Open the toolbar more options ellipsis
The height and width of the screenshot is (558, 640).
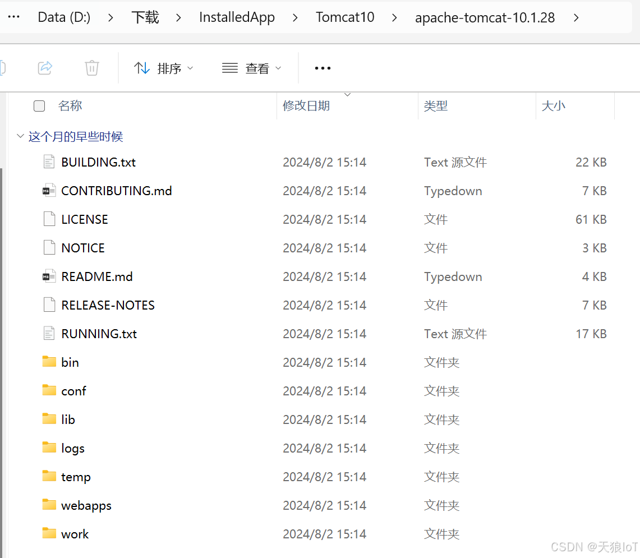pos(323,68)
